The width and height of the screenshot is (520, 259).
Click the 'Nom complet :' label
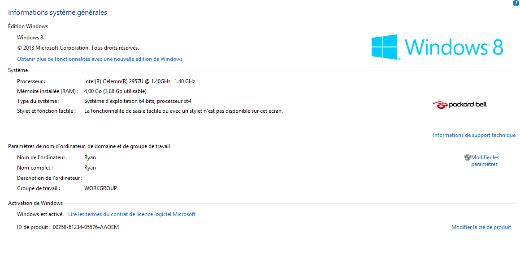click(35, 168)
